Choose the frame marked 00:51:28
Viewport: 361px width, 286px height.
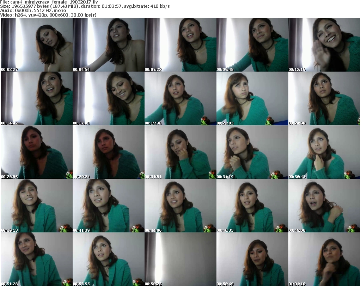[x=37, y=259]
